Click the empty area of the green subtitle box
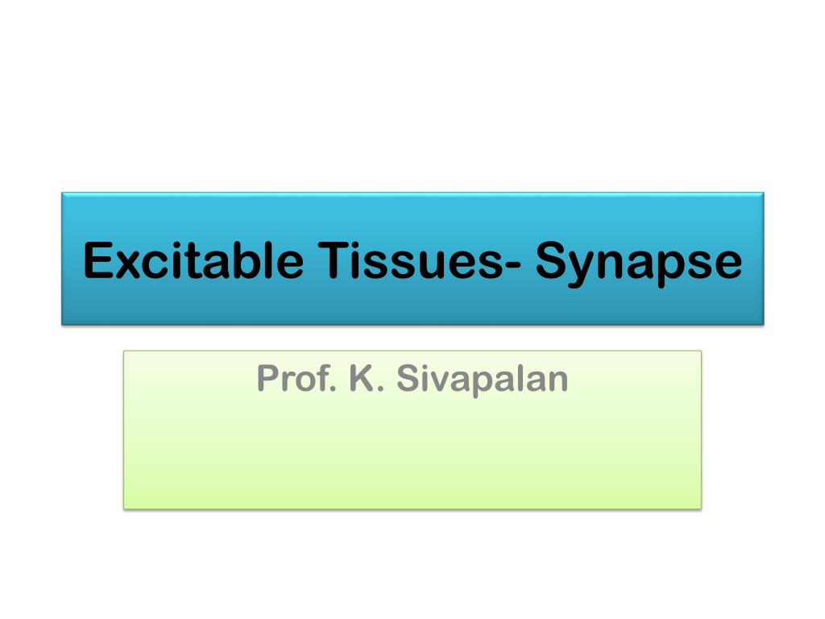Viewport: 825px width, 619px height. click(412, 453)
